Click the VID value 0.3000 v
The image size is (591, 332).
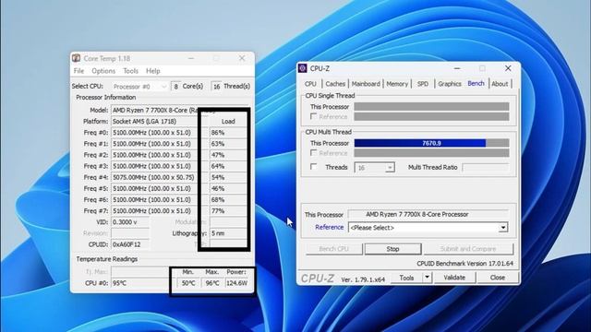[x=130, y=222]
